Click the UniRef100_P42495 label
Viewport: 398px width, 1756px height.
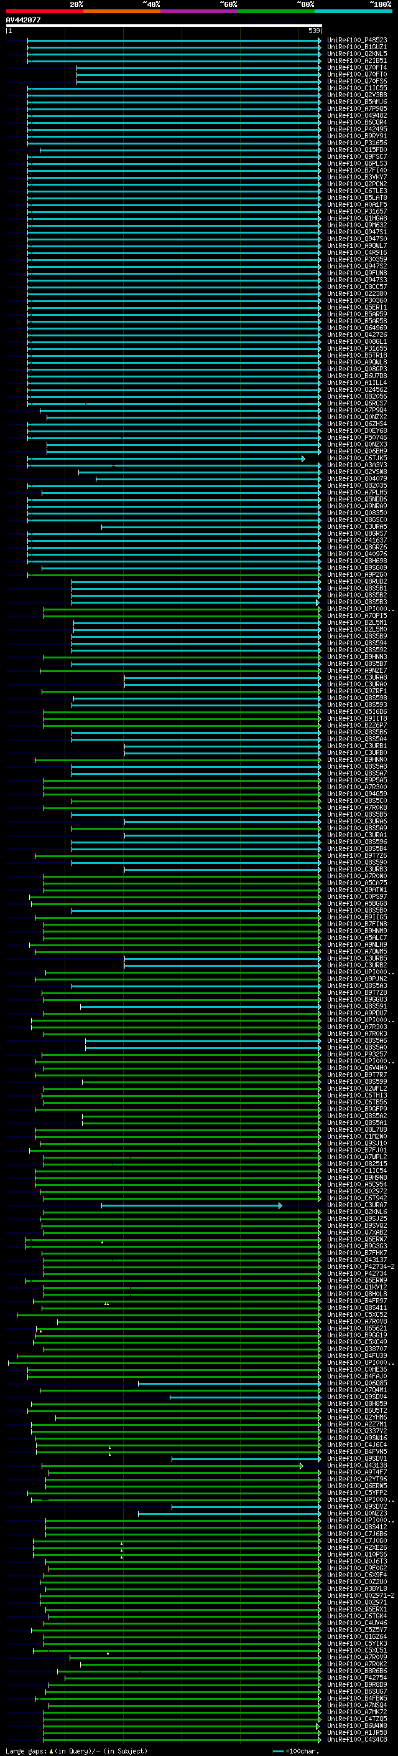tap(357, 129)
